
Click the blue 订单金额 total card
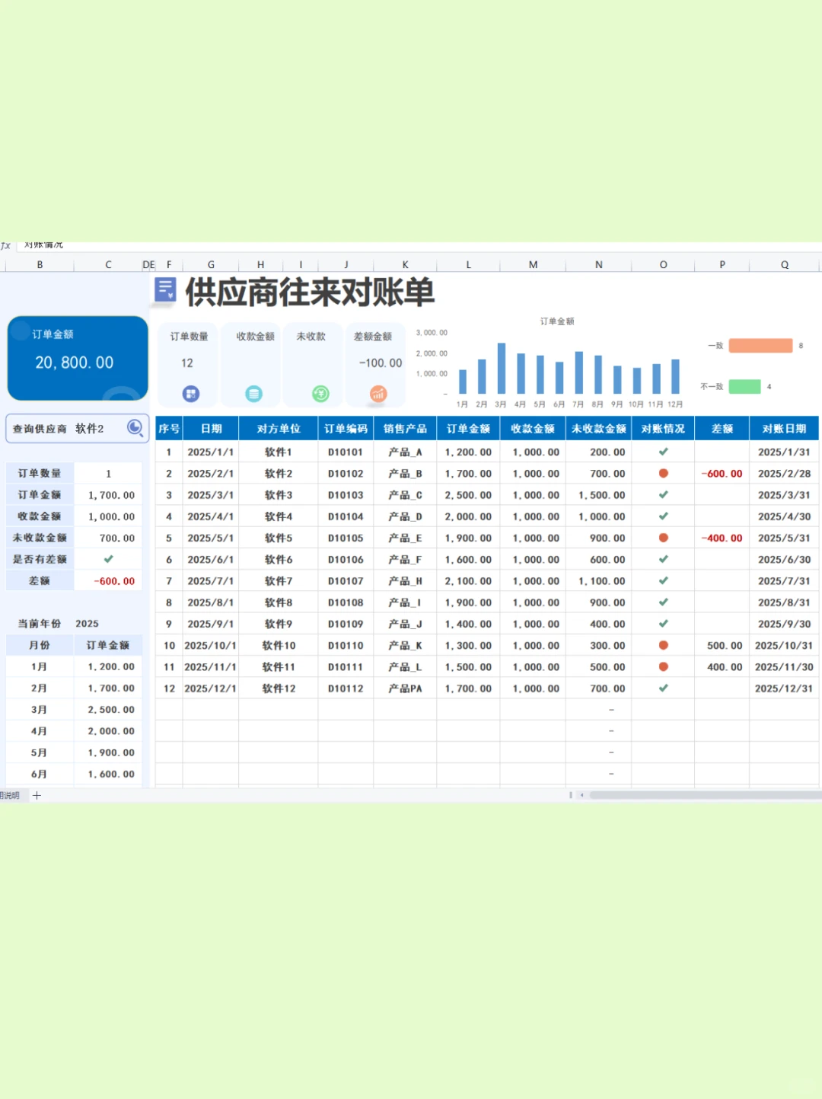tap(77, 357)
